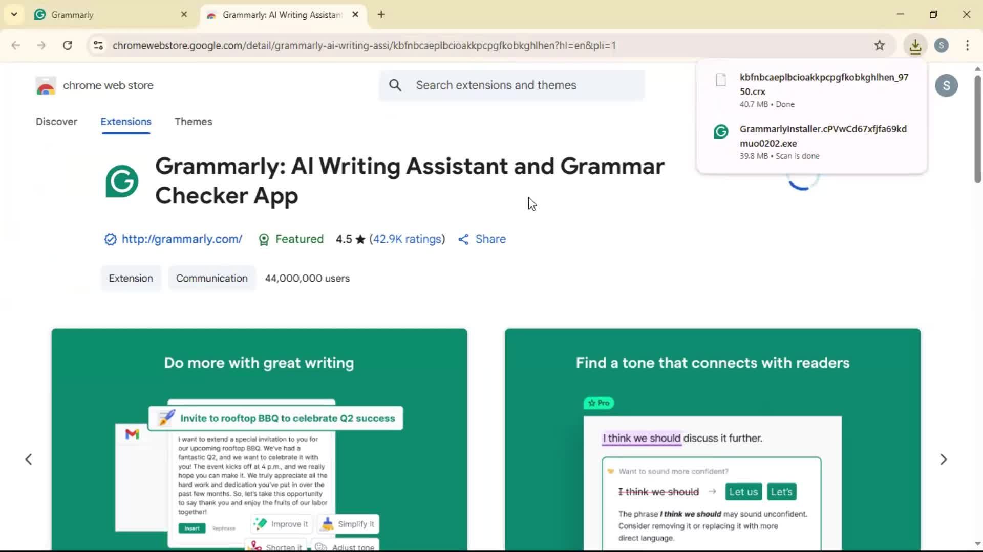Reload the page with refresh icon
Image resolution: width=983 pixels, height=552 pixels.
(x=67, y=45)
